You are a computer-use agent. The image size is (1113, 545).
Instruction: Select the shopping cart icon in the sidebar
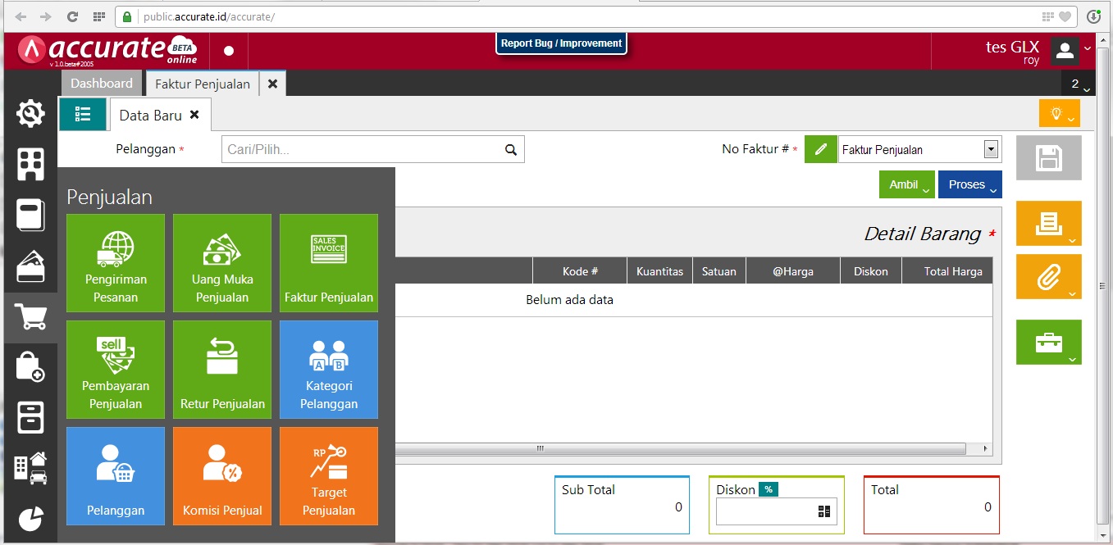coord(30,317)
